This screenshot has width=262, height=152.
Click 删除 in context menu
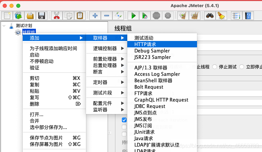point(54,104)
